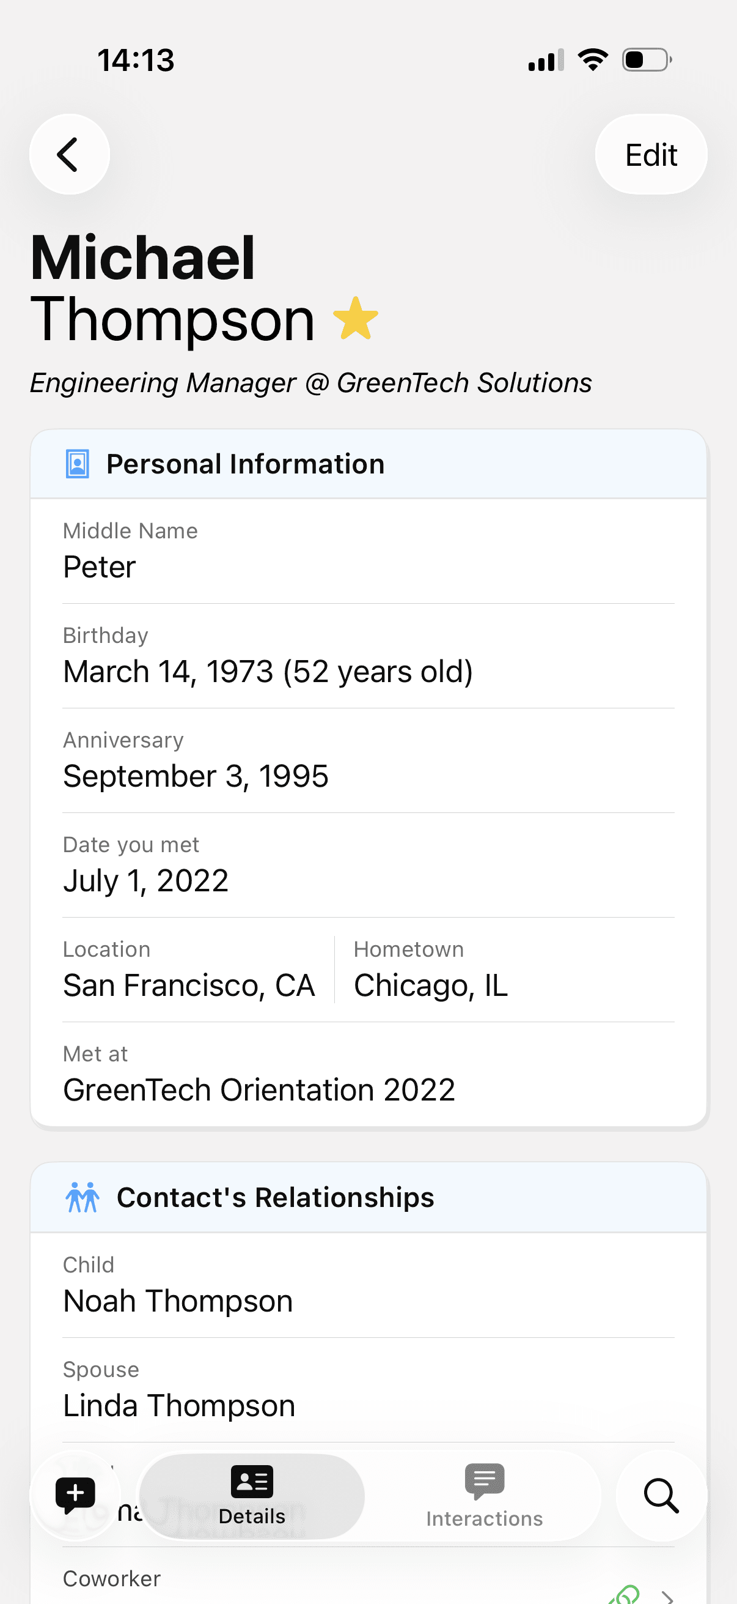Select the San Francisco, CA location
737x1604 pixels.
[189, 985]
